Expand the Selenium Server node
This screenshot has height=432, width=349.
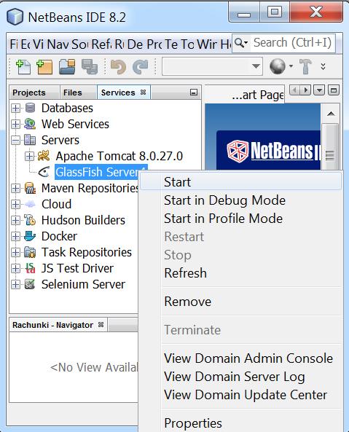(x=16, y=284)
